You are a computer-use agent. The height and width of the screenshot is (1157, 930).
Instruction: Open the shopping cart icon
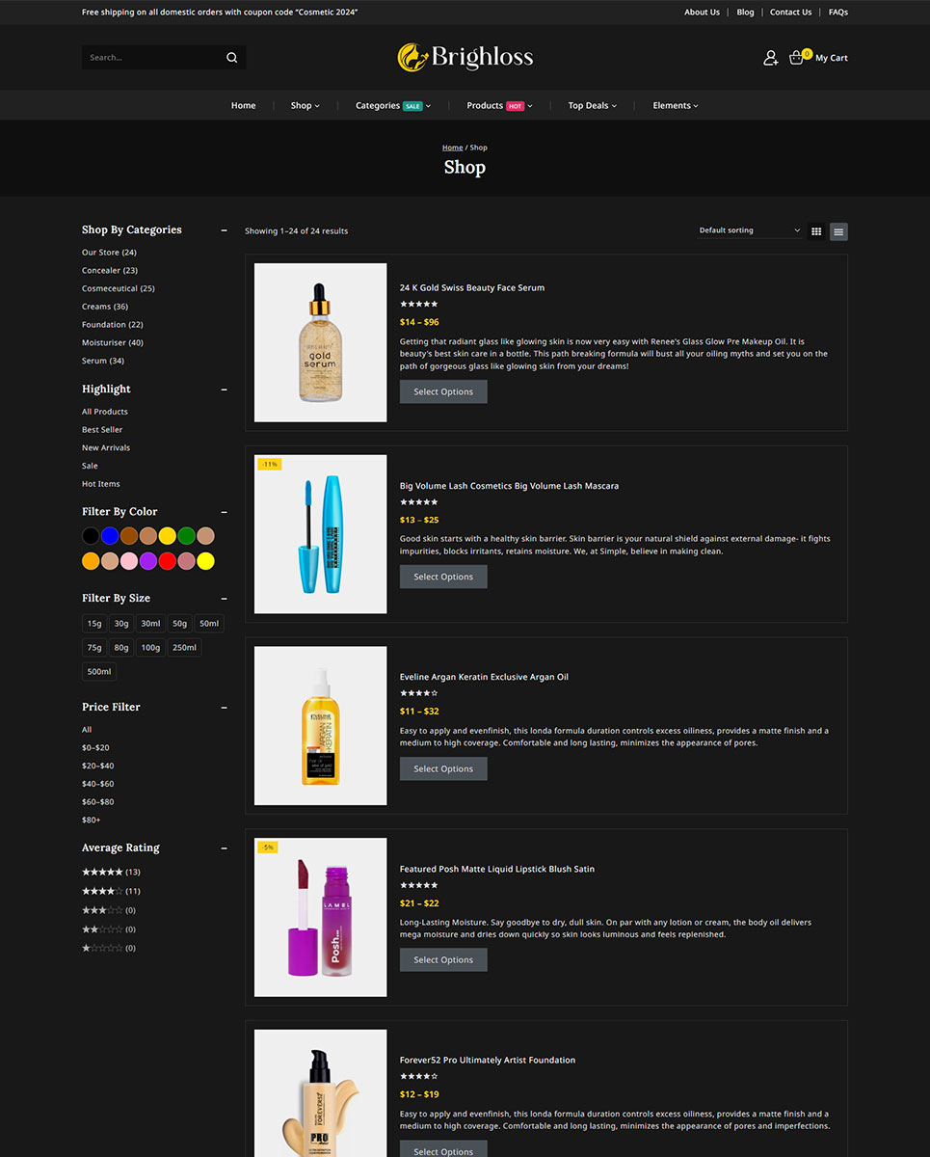pyautogui.click(x=796, y=58)
